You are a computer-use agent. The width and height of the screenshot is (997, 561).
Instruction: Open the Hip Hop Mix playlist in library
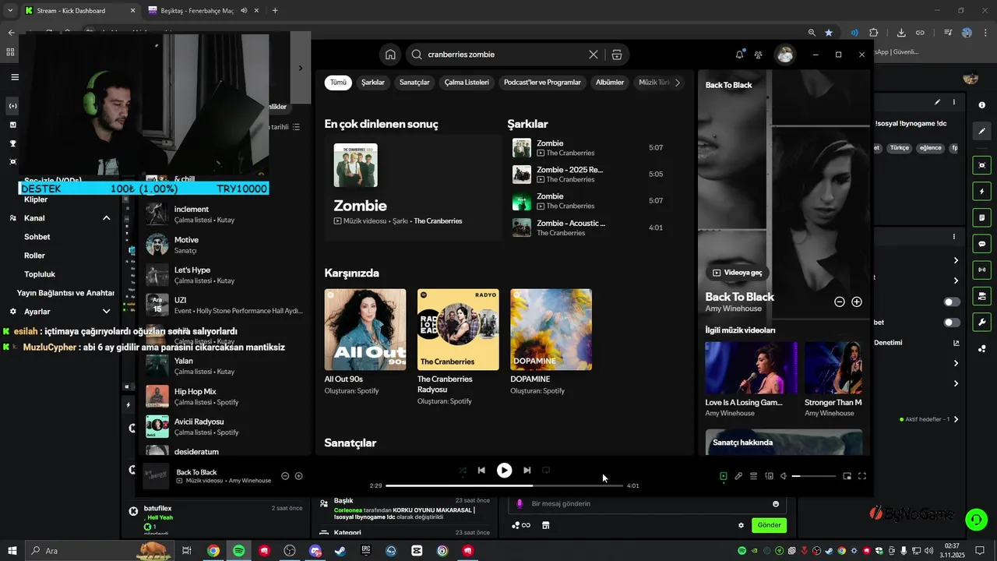tap(224, 396)
